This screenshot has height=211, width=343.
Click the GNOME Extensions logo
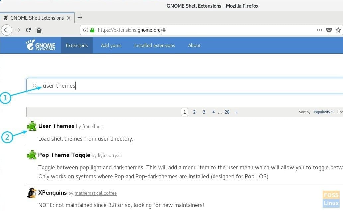41,45
